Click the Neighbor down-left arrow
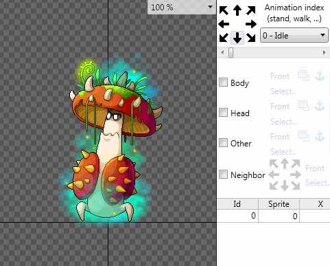The height and width of the screenshot is (266, 330). [x=274, y=186]
